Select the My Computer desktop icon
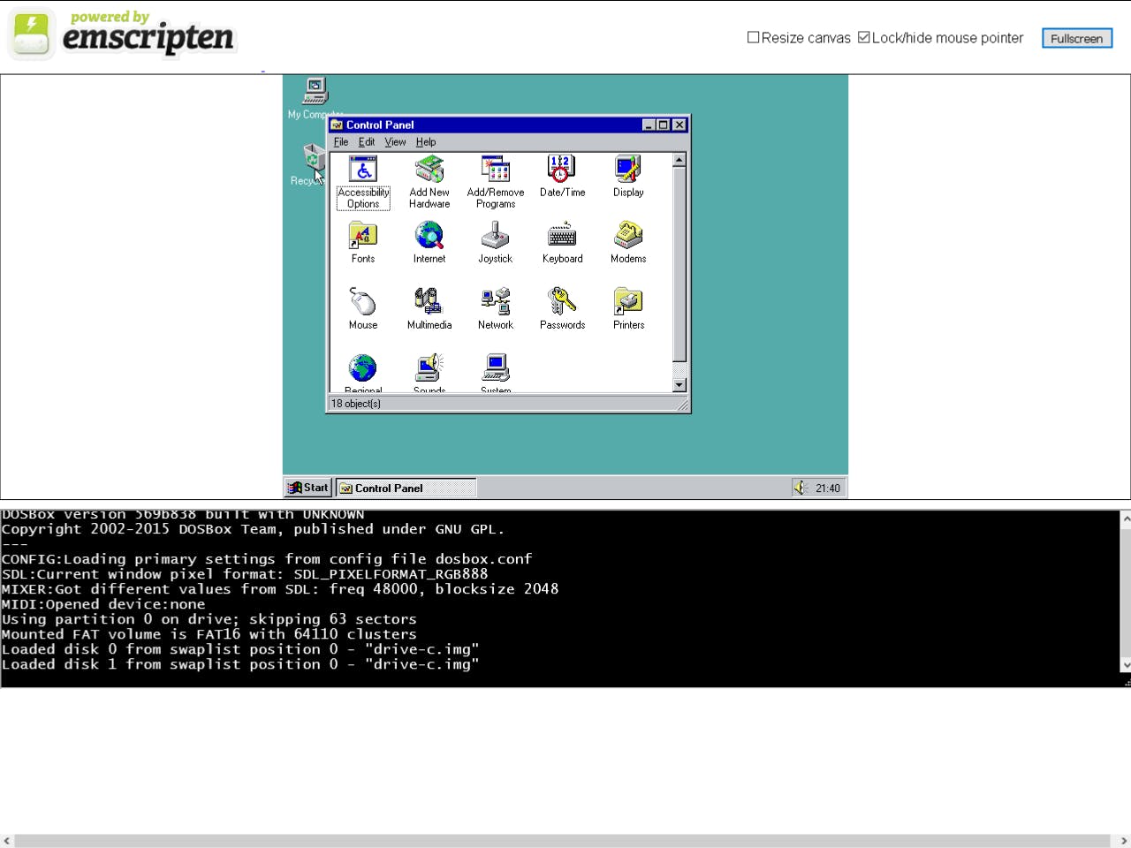Image resolution: width=1131 pixels, height=848 pixels. [315, 91]
